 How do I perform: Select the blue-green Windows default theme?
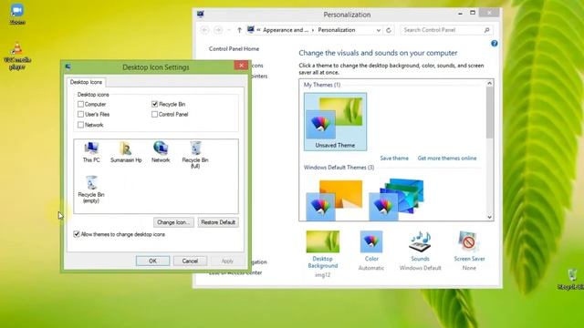[x=396, y=200]
